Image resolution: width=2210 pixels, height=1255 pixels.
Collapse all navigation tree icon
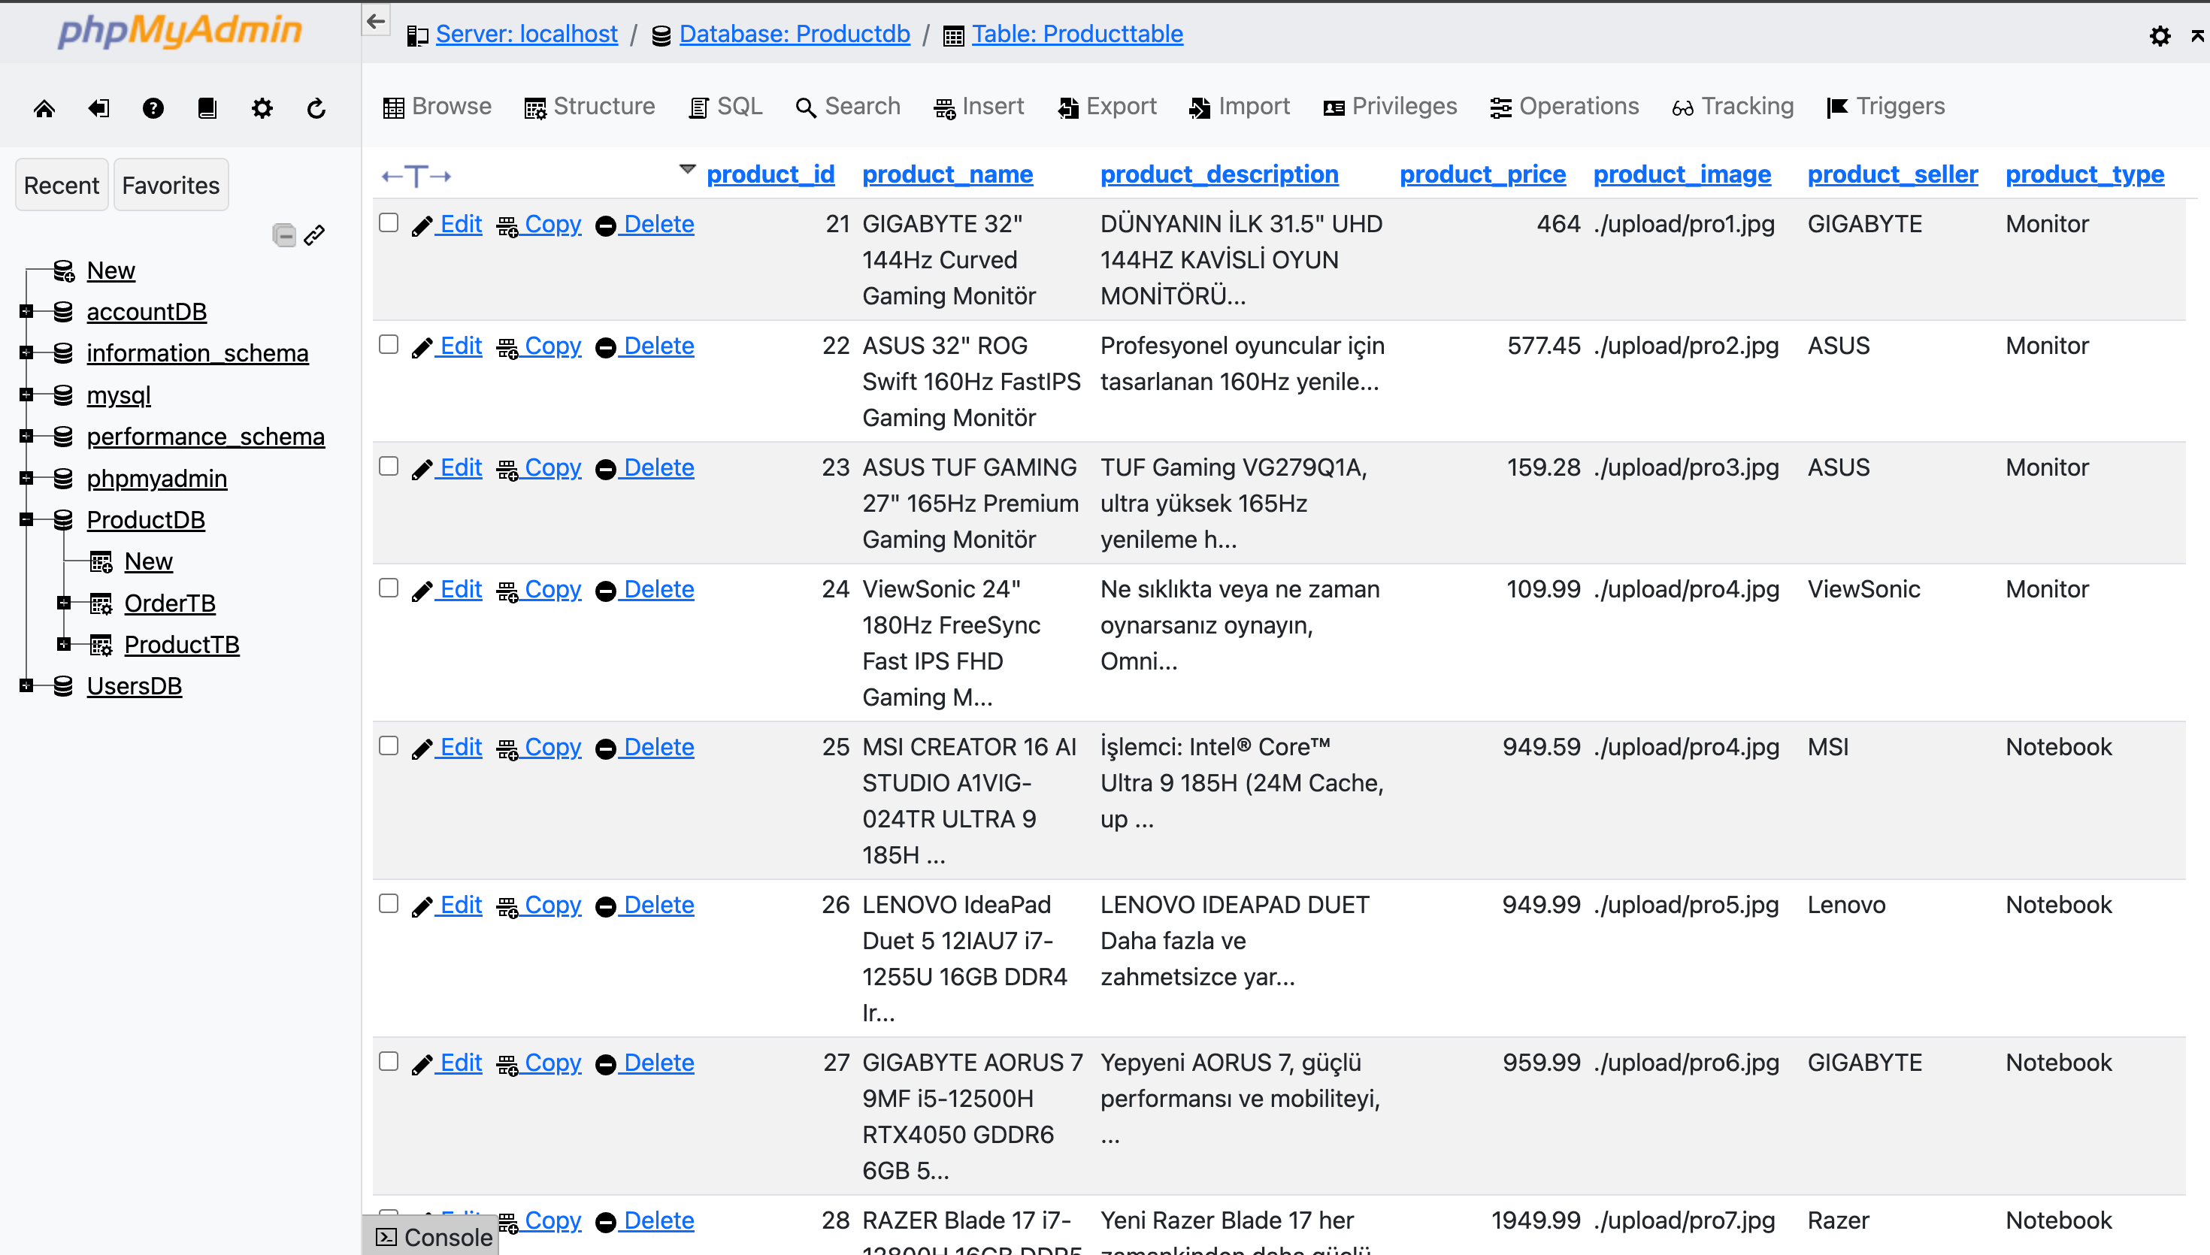click(x=284, y=234)
